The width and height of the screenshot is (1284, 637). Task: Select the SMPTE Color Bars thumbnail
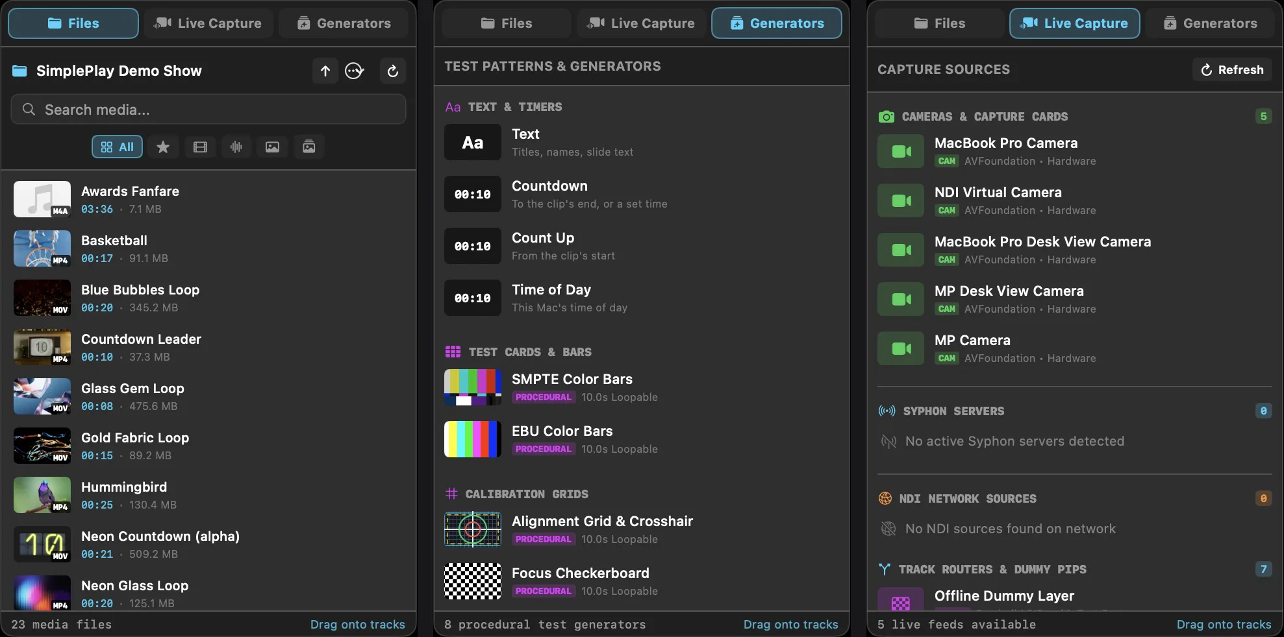coord(473,387)
